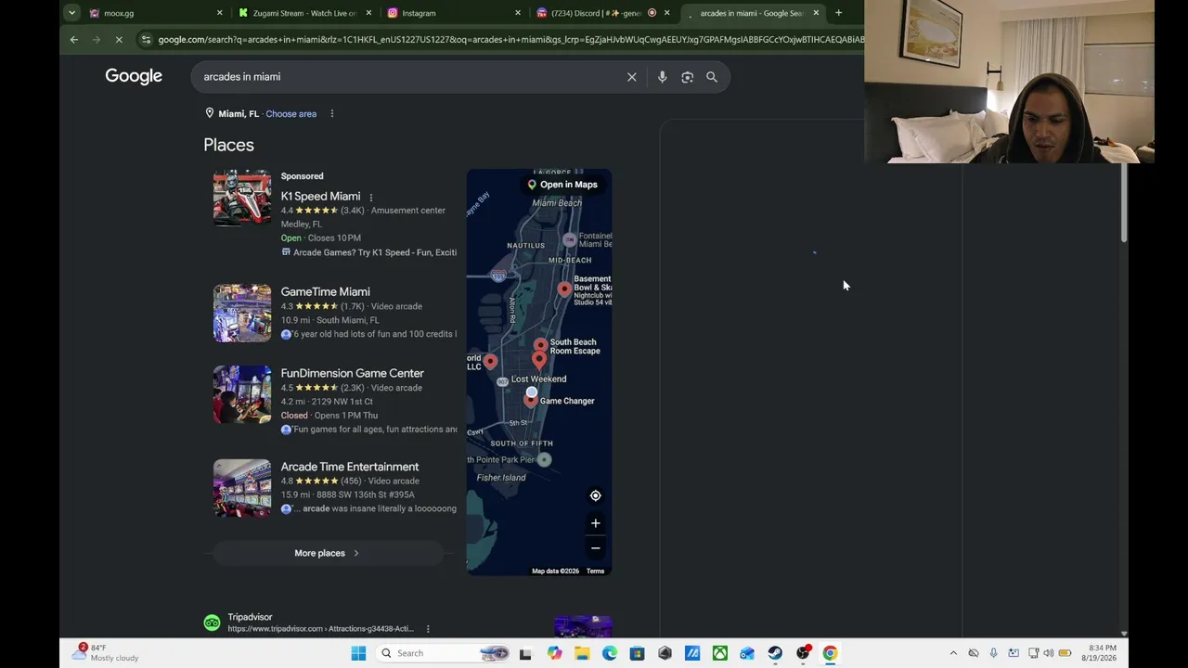Clear the search box text
1188x668 pixels.
click(632, 77)
